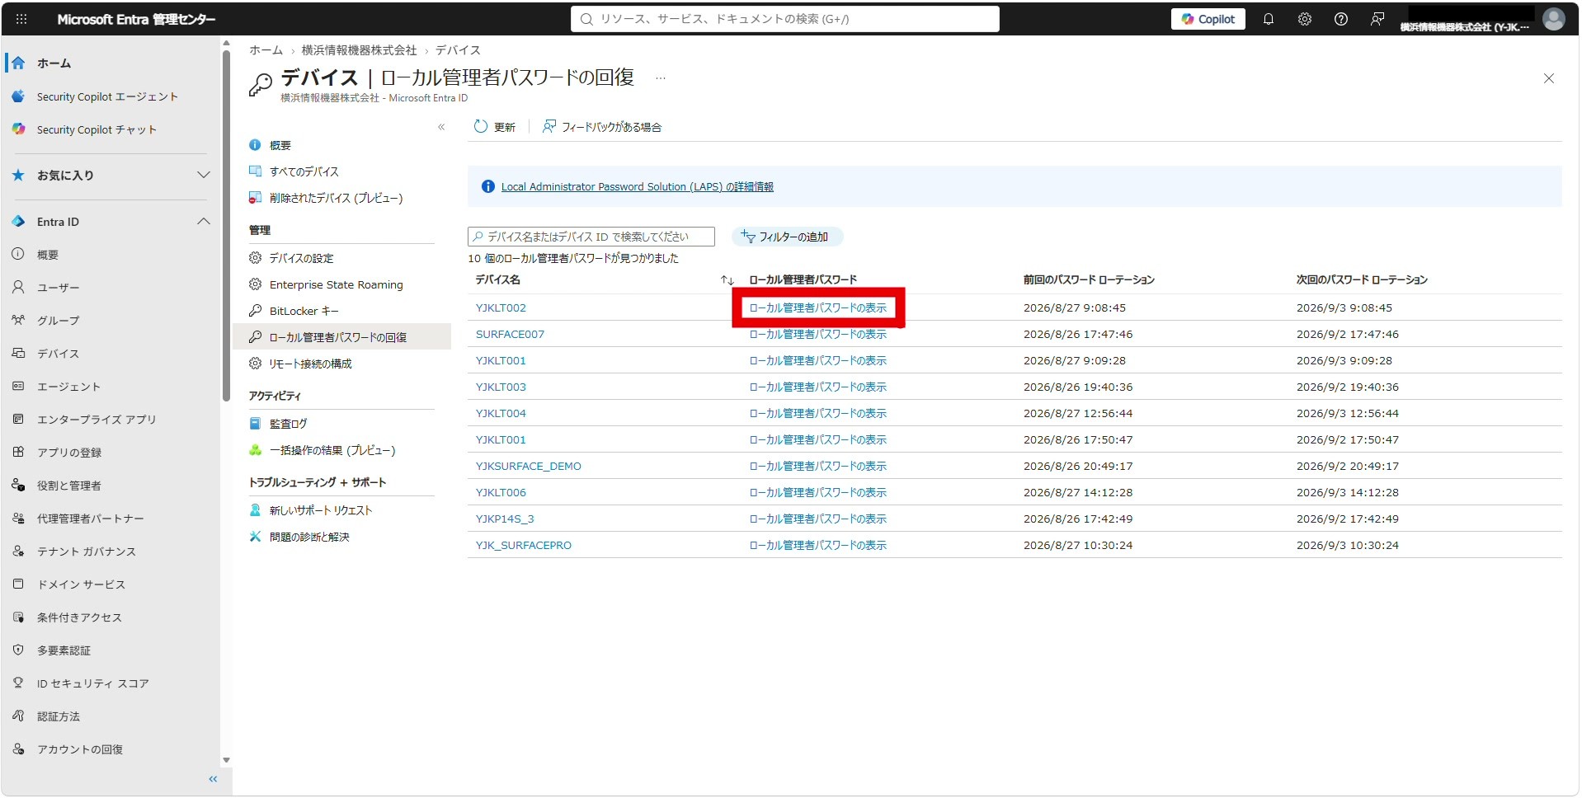Open Enterprise State Roaming
This screenshot has height=798, width=1582.
point(336,284)
